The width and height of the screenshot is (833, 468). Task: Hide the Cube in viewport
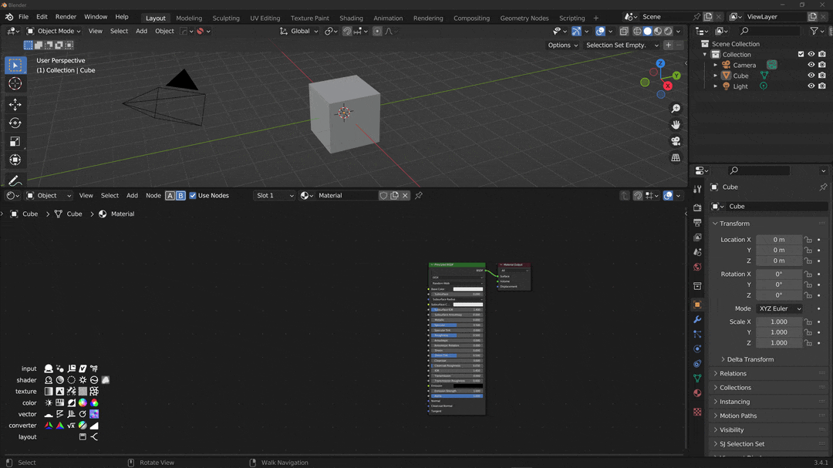[811, 76]
